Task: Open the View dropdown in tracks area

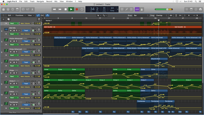Action: point(31,15)
